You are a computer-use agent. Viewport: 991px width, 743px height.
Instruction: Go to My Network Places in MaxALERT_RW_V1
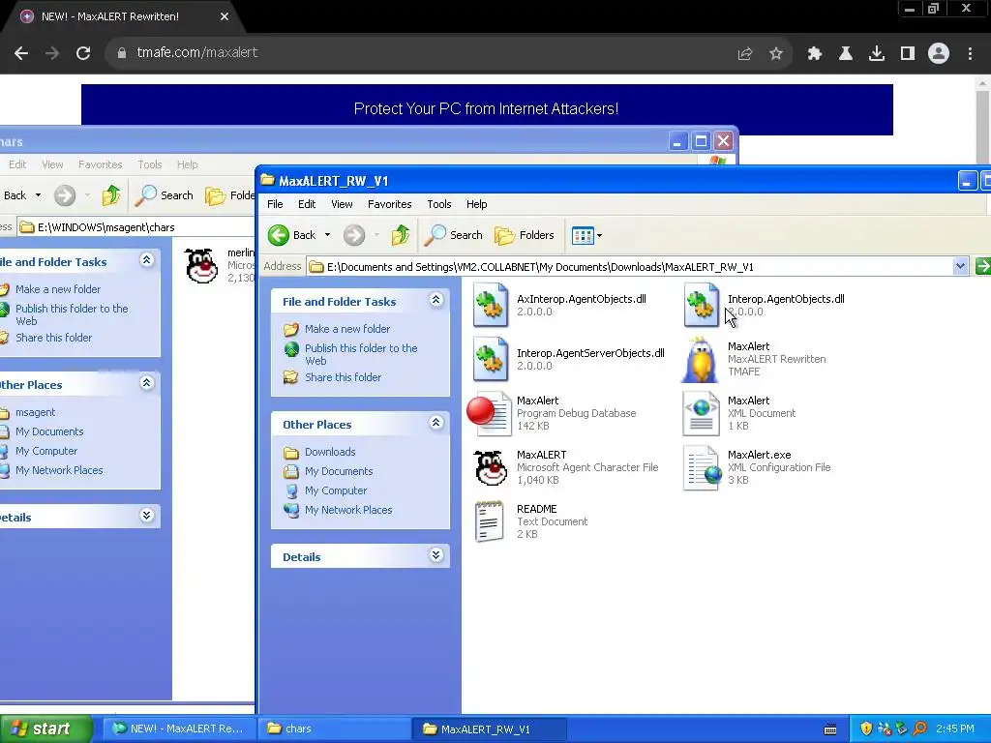tap(348, 510)
